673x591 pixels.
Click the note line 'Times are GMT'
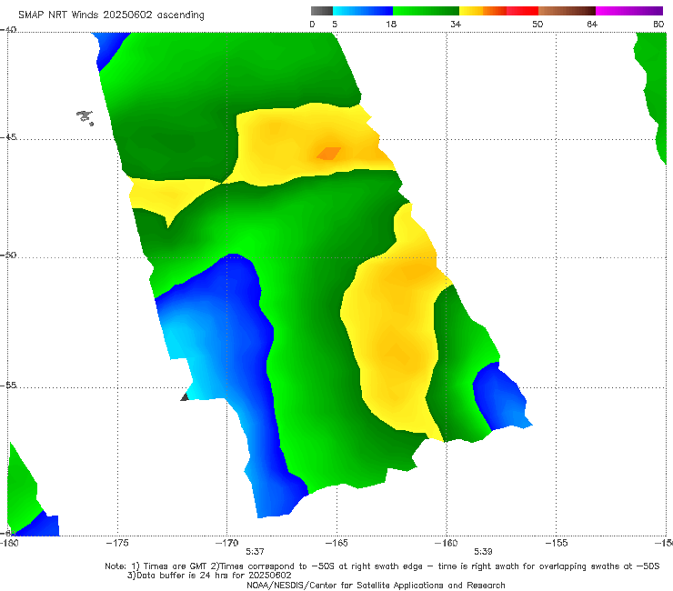pyautogui.click(x=176, y=566)
